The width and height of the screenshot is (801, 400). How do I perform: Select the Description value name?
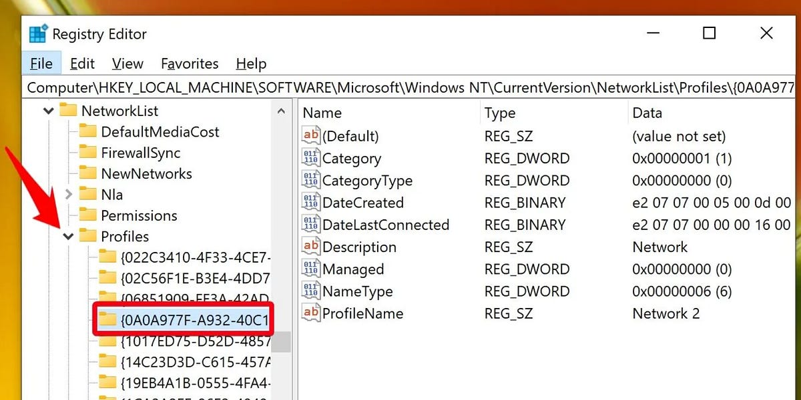[359, 247]
